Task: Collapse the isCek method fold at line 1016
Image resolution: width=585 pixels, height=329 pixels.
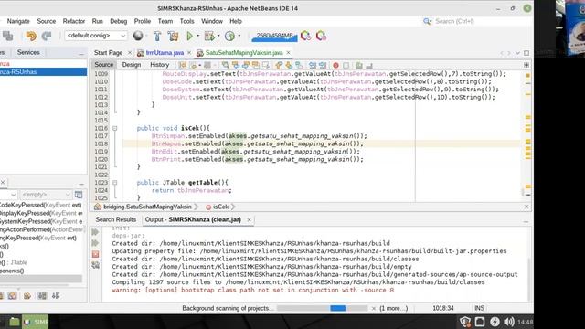Action: pyautogui.click(x=115, y=128)
